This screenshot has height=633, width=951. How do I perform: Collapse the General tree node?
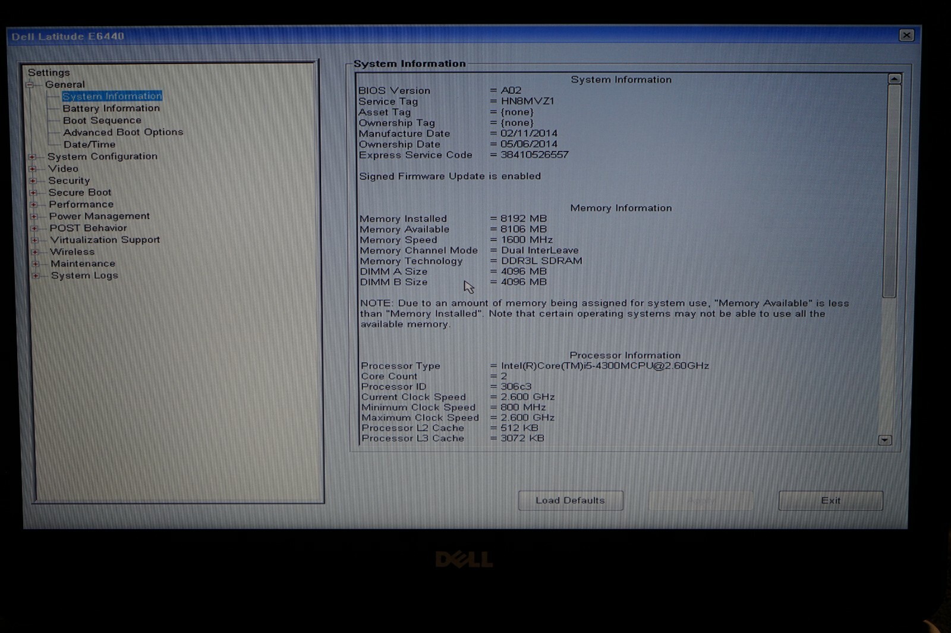pyautogui.click(x=29, y=85)
